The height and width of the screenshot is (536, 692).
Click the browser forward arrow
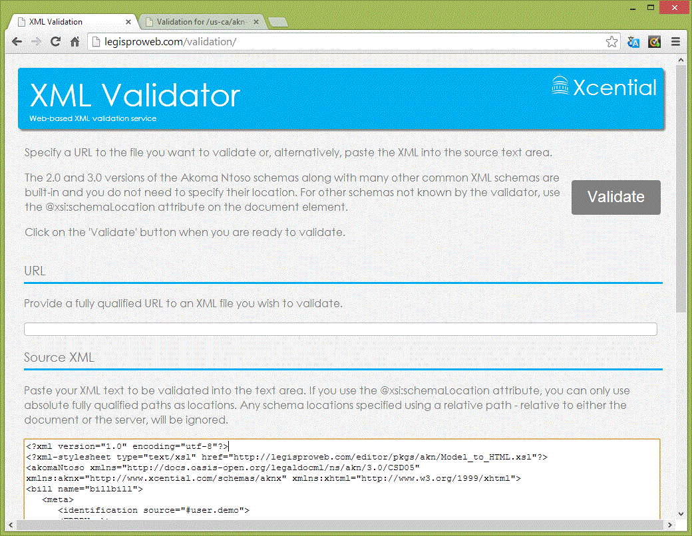pos(37,42)
